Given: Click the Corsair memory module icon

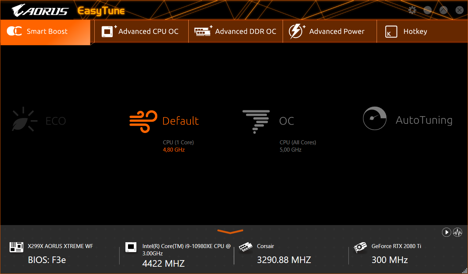Looking at the screenshot, I should click(246, 248).
